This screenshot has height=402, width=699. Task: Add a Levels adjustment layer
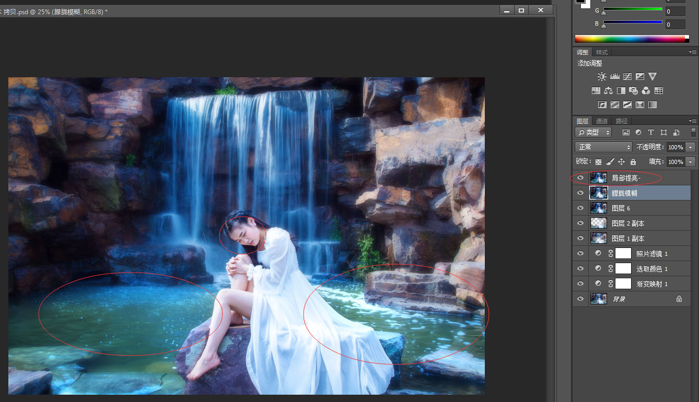[x=615, y=77]
